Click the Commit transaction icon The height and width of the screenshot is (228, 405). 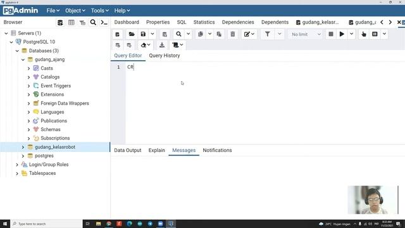pos(118,45)
